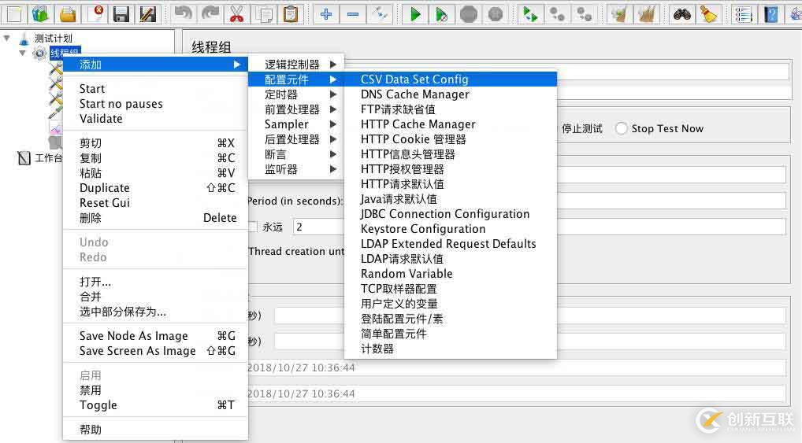
Task: Click the Remote Stop All icon
Action: coord(558,14)
